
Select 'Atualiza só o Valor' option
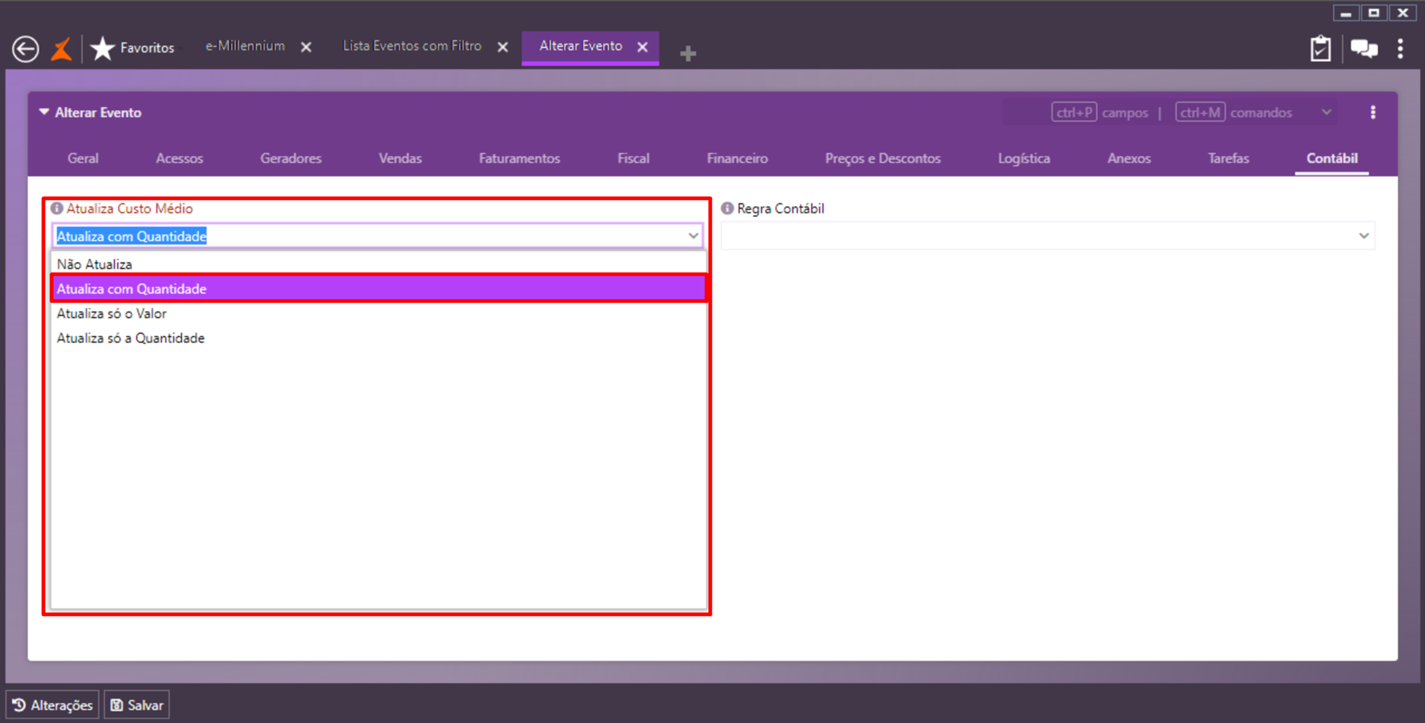pyautogui.click(x=112, y=314)
